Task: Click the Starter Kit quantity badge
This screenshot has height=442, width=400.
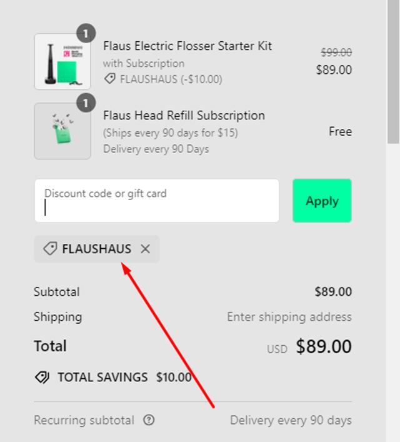Action: tap(86, 33)
